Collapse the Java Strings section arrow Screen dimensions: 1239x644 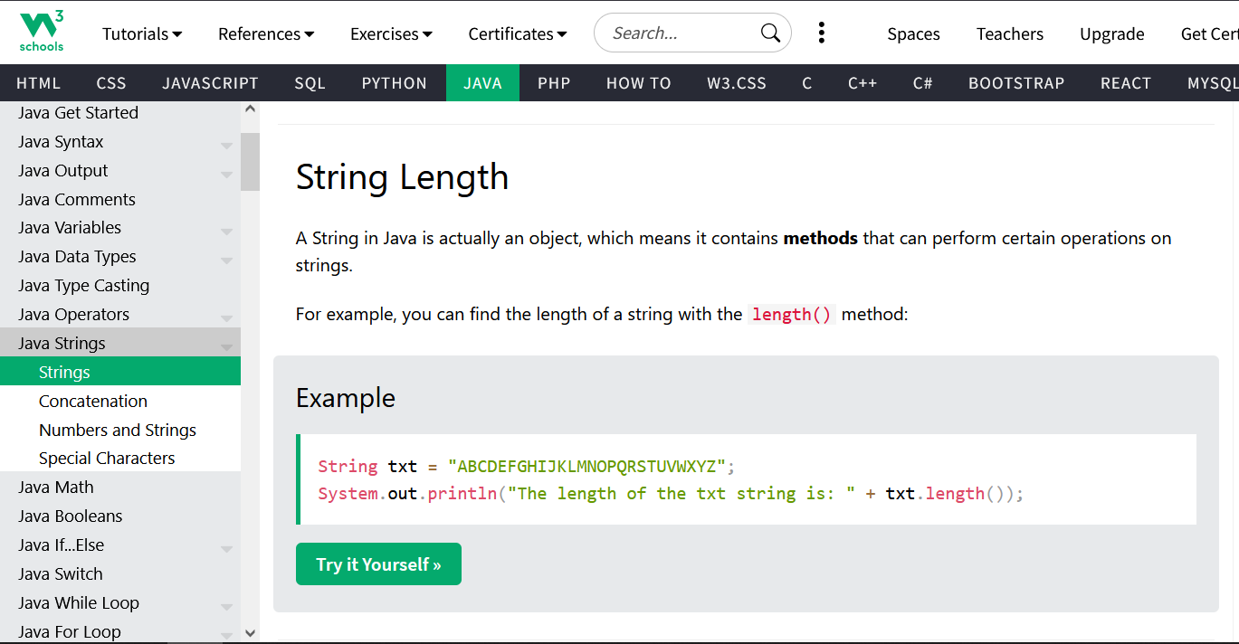pyautogui.click(x=226, y=346)
